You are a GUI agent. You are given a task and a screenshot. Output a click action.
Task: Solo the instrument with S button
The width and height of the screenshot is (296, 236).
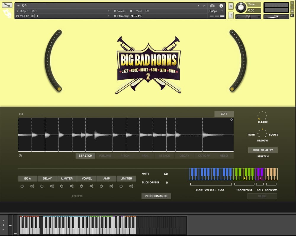(x=231, y=6)
